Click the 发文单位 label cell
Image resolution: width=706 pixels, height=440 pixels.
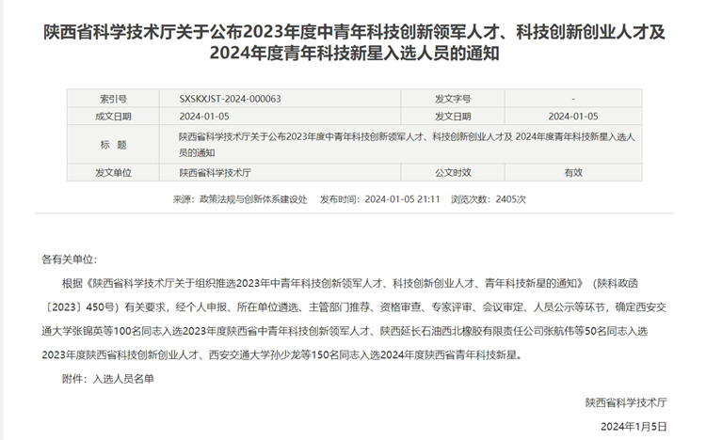(113, 172)
